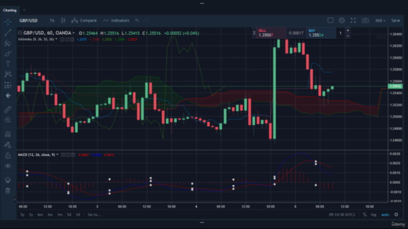The width and height of the screenshot is (408, 229).
Task: Open the Mid price dropdown
Action: click(x=380, y=20)
